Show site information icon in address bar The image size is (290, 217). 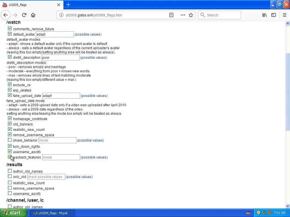click(61, 15)
